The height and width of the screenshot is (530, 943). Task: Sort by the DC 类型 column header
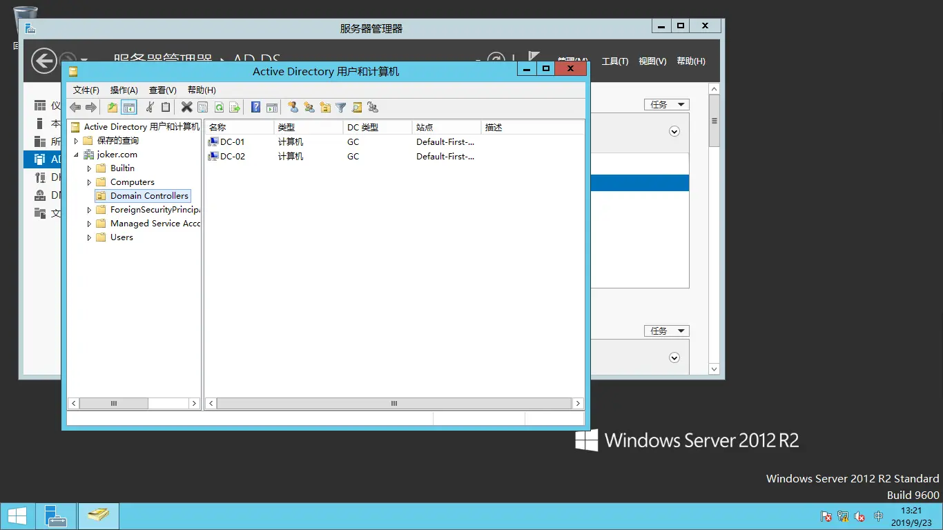pyautogui.click(x=378, y=128)
